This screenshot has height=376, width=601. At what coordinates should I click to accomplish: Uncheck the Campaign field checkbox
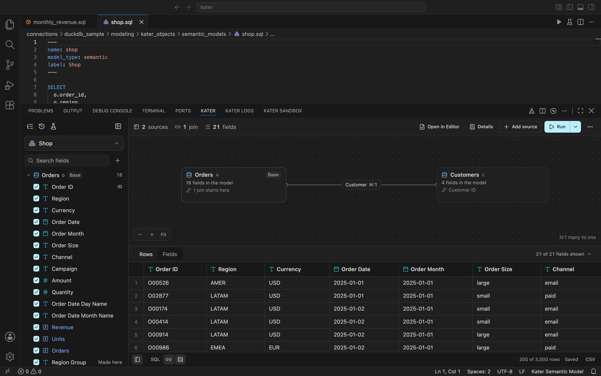(x=36, y=269)
